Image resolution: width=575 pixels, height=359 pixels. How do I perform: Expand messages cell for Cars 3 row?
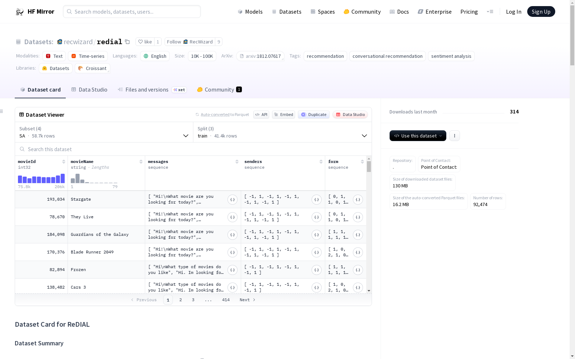pos(233,288)
